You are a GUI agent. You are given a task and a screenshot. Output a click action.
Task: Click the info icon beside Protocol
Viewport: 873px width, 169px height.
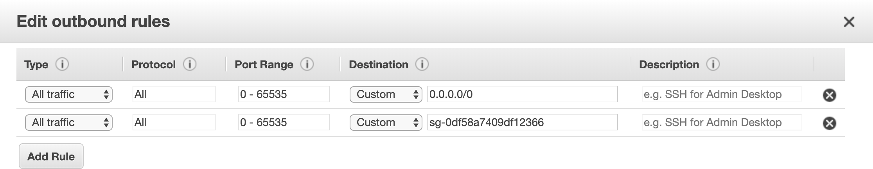click(190, 64)
